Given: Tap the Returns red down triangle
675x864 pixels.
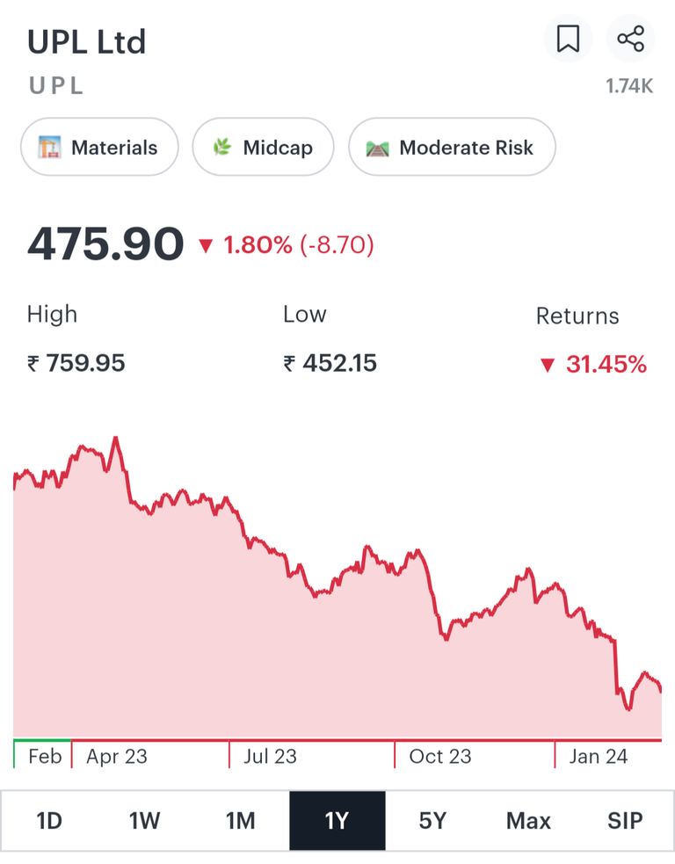Looking at the screenshot, I should coord(548,366).
